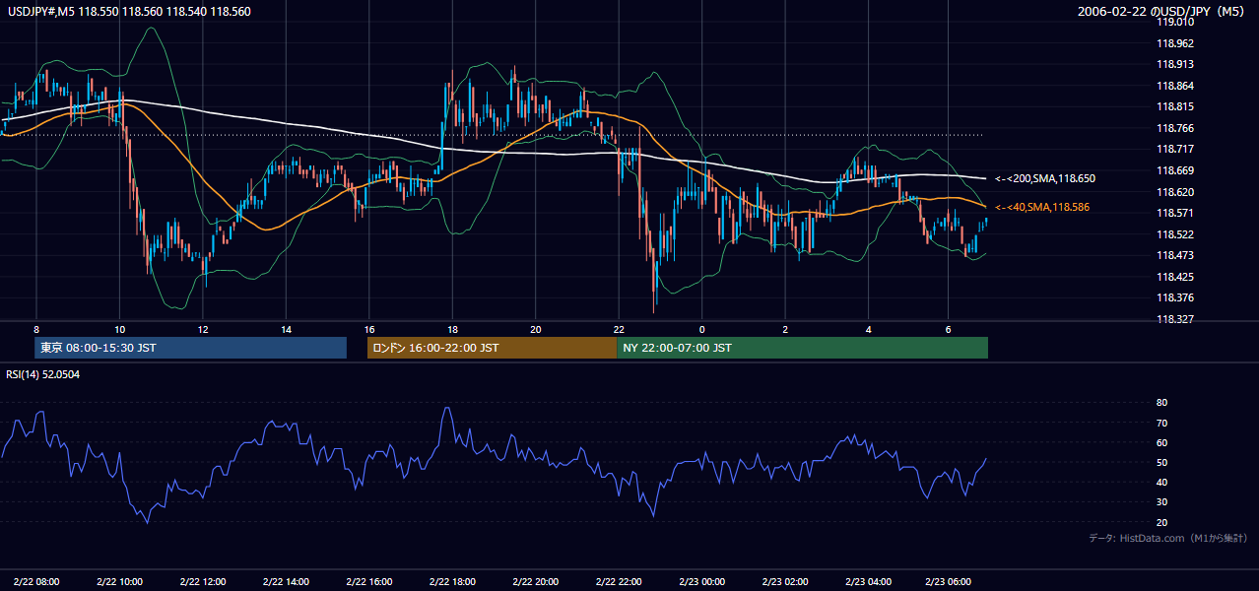Click RSI level 40 on axis
The width and height of the screenshot is (1259, 591).
tap(1161, 482)
